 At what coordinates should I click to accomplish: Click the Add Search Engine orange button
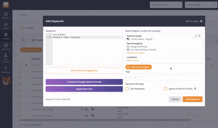pos(138,67)
